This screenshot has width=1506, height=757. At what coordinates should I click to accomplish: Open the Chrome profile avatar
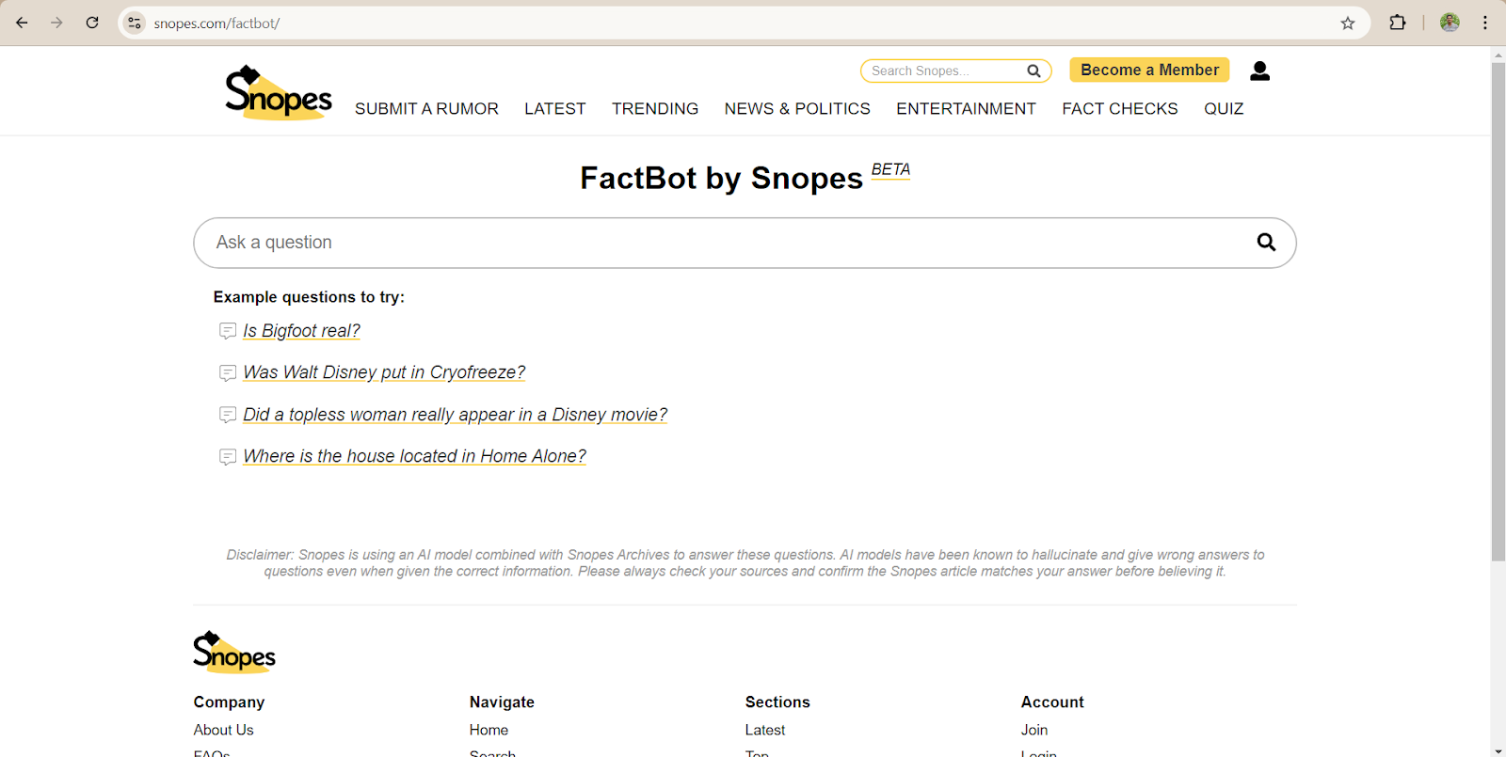click(x=1450, y=23)
